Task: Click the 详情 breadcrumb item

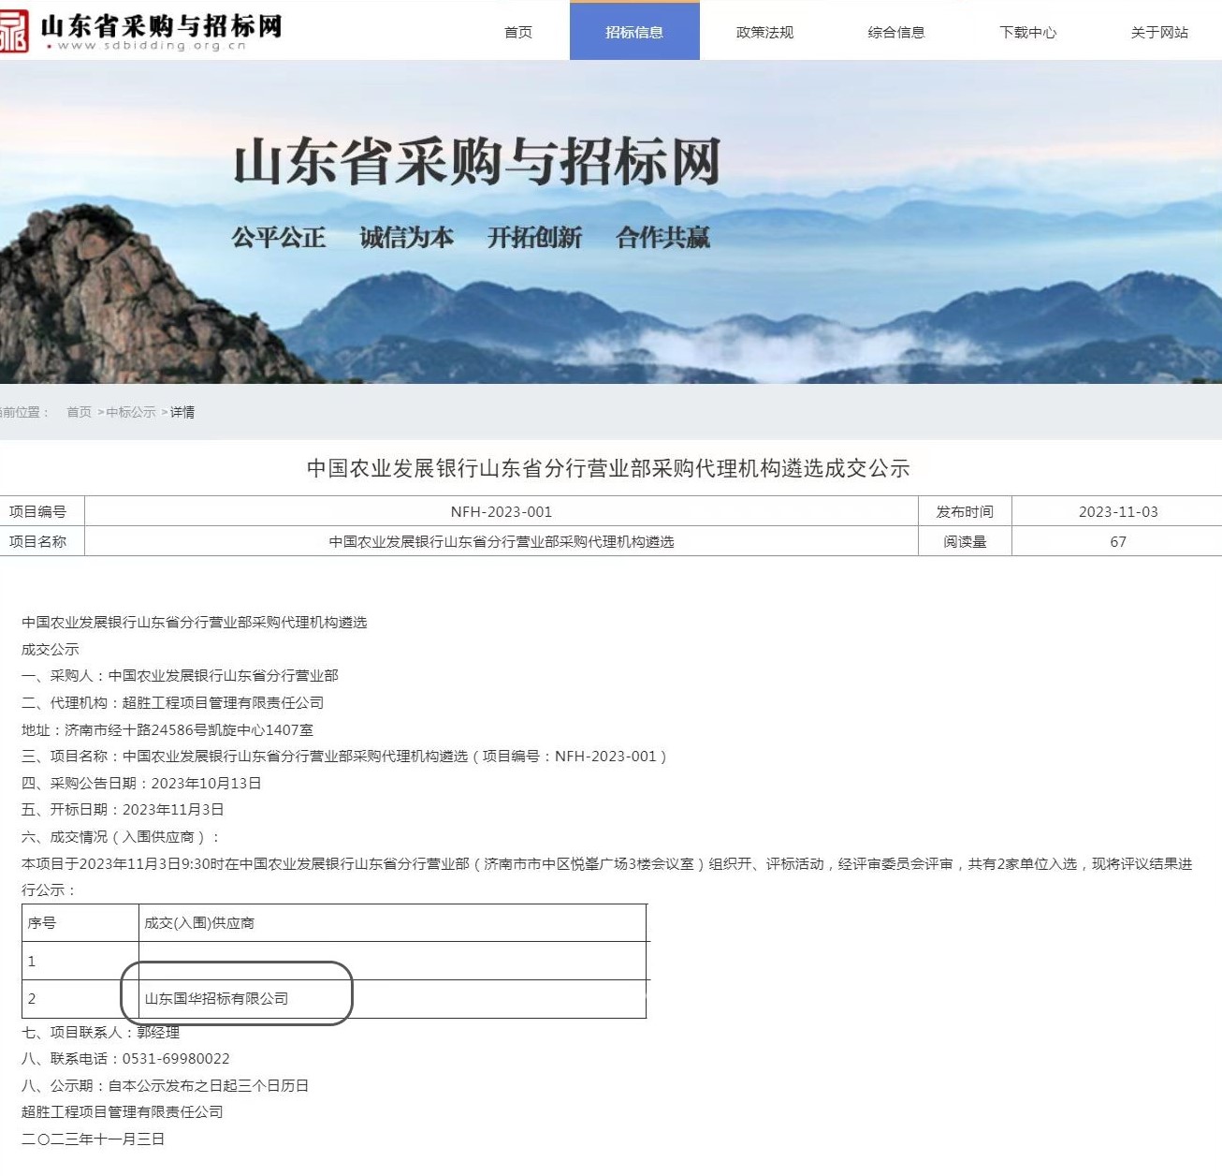Action: click(x=182, y=412)
